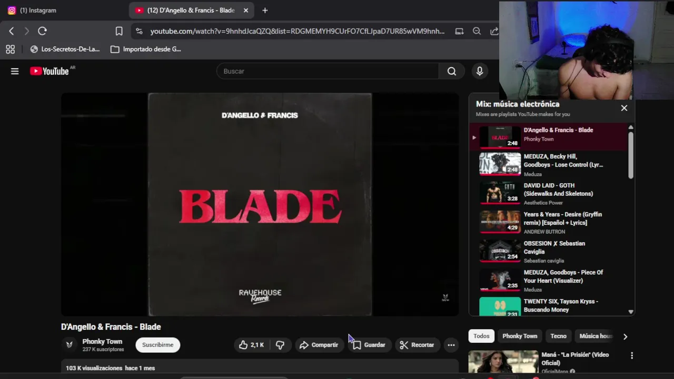Play TWENTY SIX Buscando Money
The width and height of the screenshot is (674, 379).
(548, 306)
